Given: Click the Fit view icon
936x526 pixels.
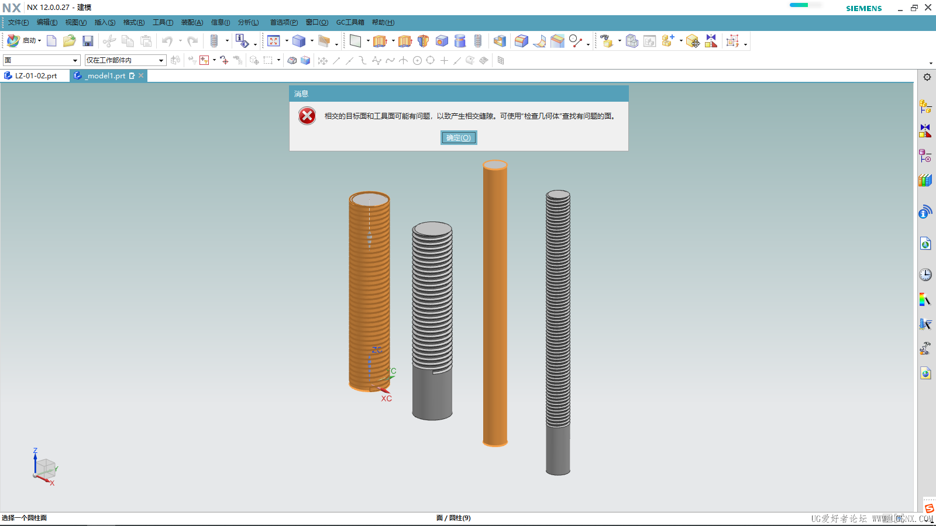Looking at the screenshot, I should (274, 41).
